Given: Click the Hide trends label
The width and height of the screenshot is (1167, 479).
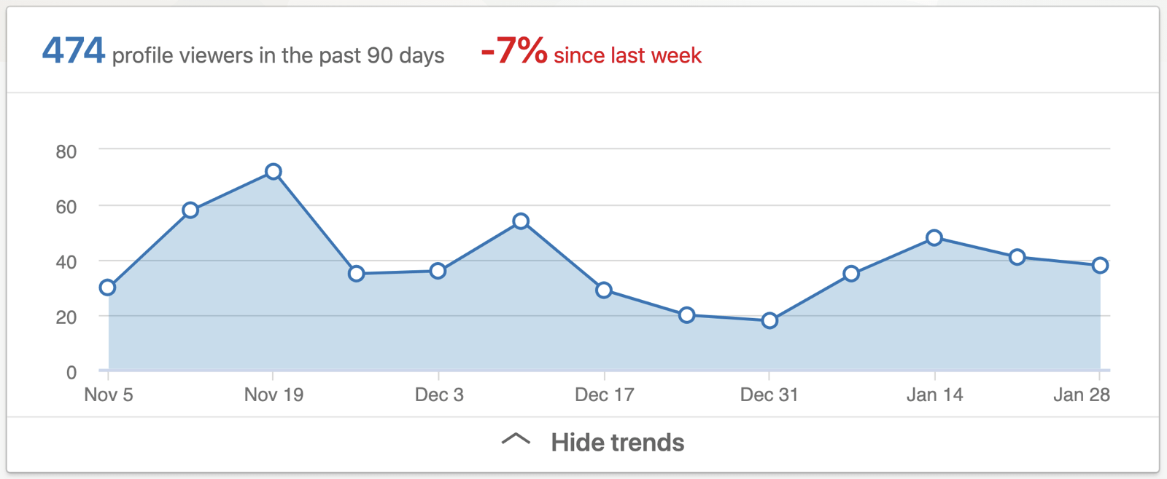Looking at the screenshot, I should [617, 443].
